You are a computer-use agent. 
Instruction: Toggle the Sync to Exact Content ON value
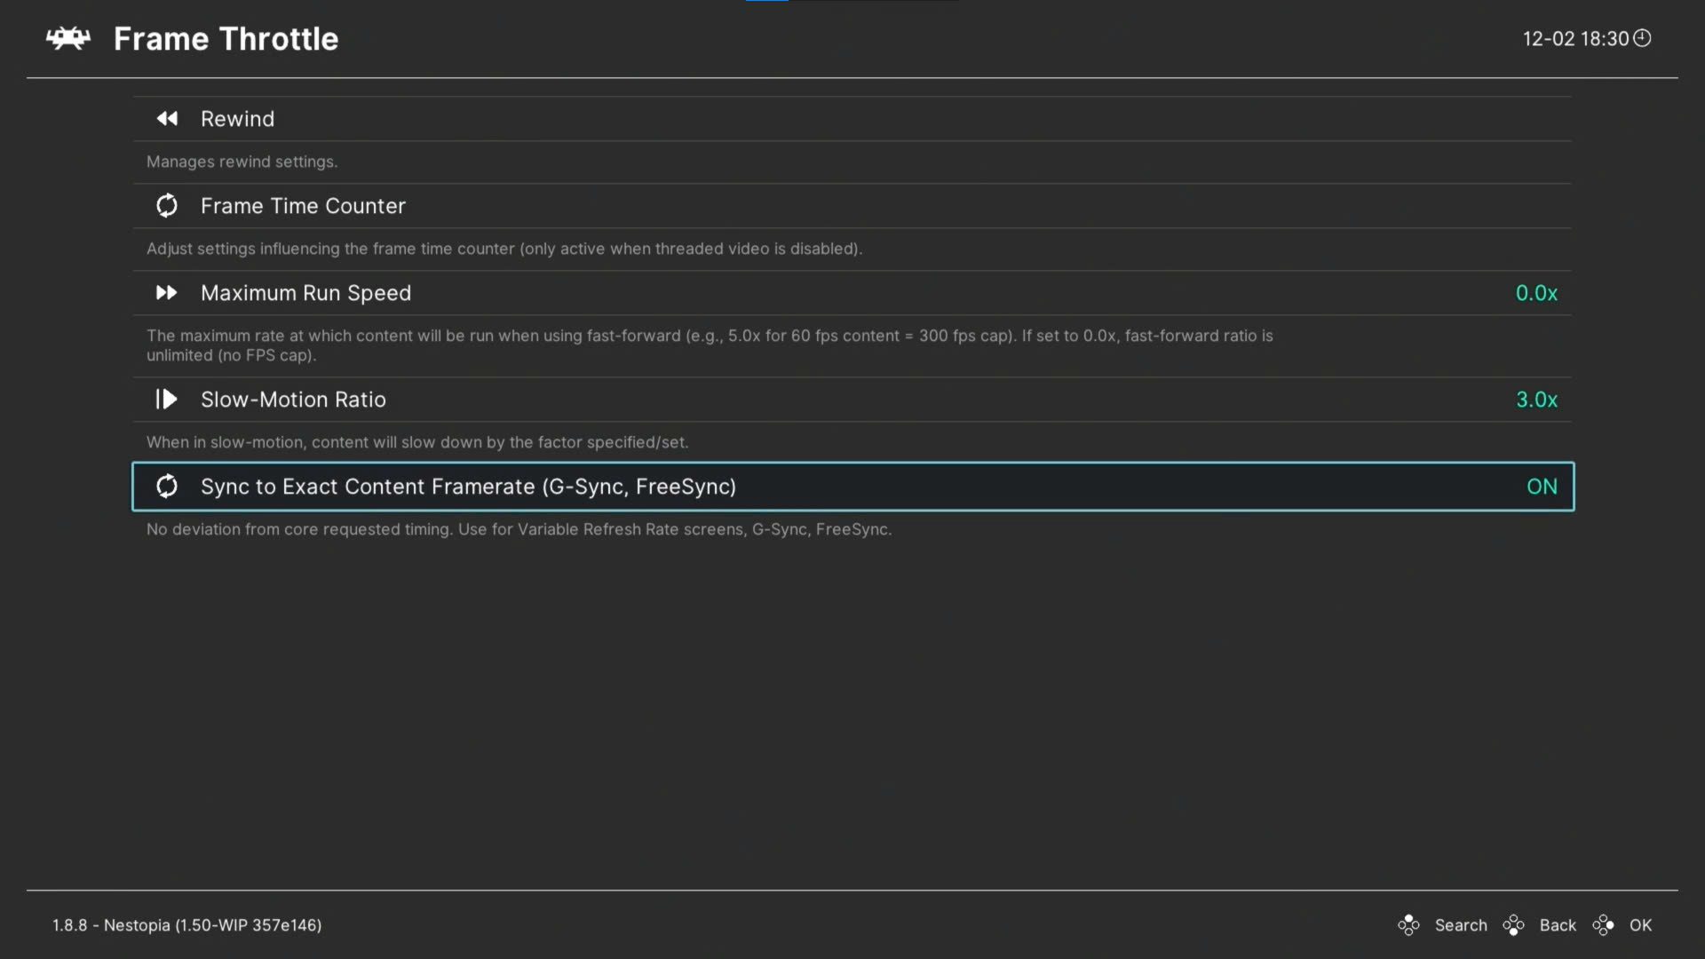pyautogui.click(x=1542, y=487)
